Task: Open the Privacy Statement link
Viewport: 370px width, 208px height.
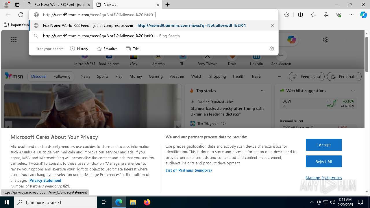Action: click(x=45, y=180)
